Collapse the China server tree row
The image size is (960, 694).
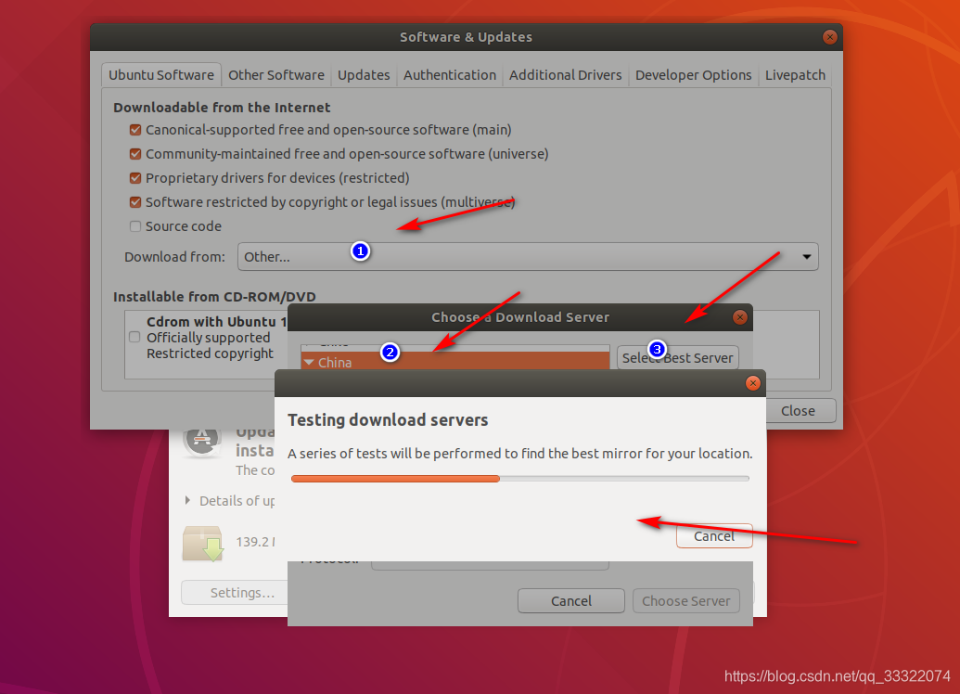tap(309, 362)
